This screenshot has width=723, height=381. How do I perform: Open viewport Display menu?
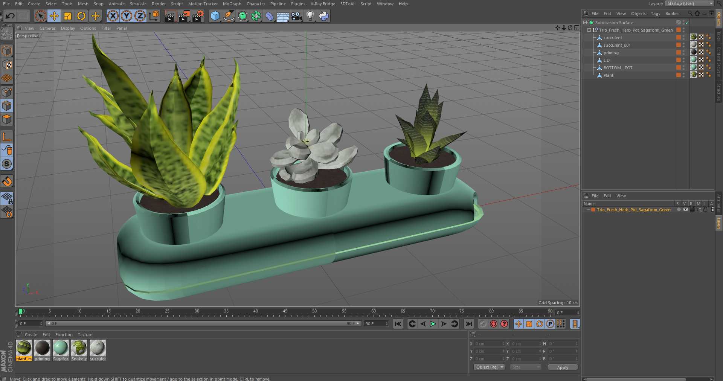tap(68, 28)
